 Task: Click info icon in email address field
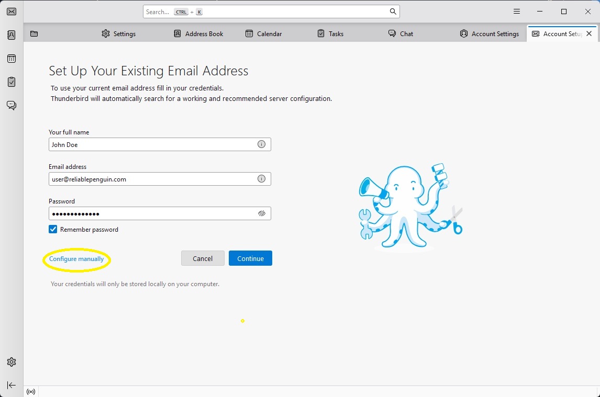[x=261, y=179]
